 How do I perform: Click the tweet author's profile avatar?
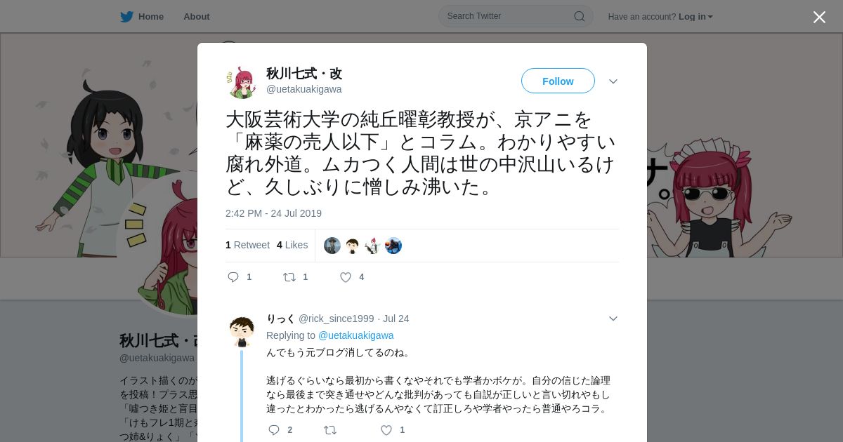click(x=242, y=82)
